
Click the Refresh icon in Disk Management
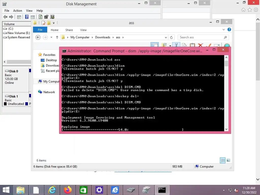pyautogui.click(x=40, y=17)
